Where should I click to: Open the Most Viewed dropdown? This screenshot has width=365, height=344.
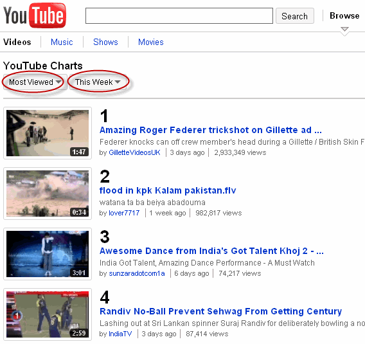[35, 82]
